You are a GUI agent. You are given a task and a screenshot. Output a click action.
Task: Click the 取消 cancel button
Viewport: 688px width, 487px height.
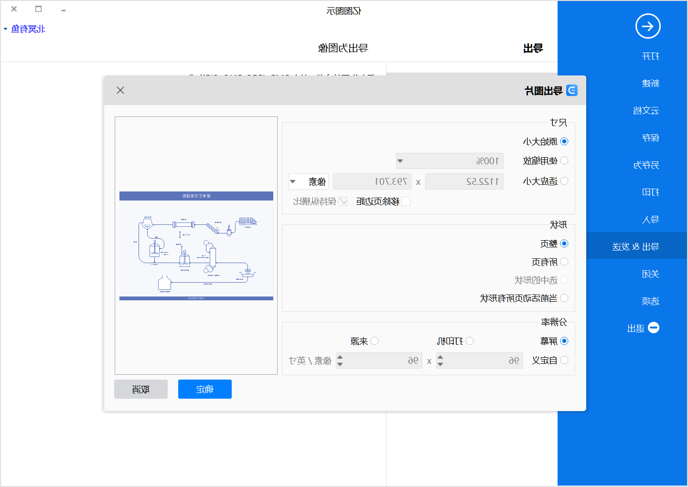click(x=141, y=389)
